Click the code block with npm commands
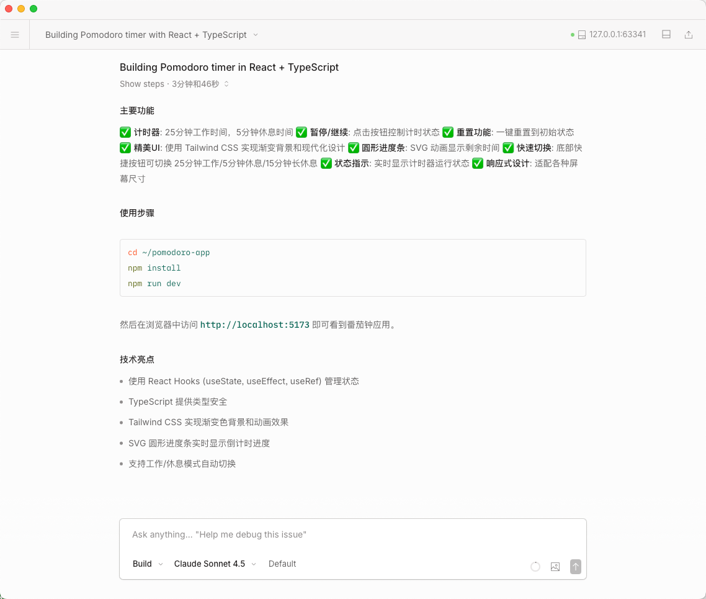 click(x=352, y=268)
